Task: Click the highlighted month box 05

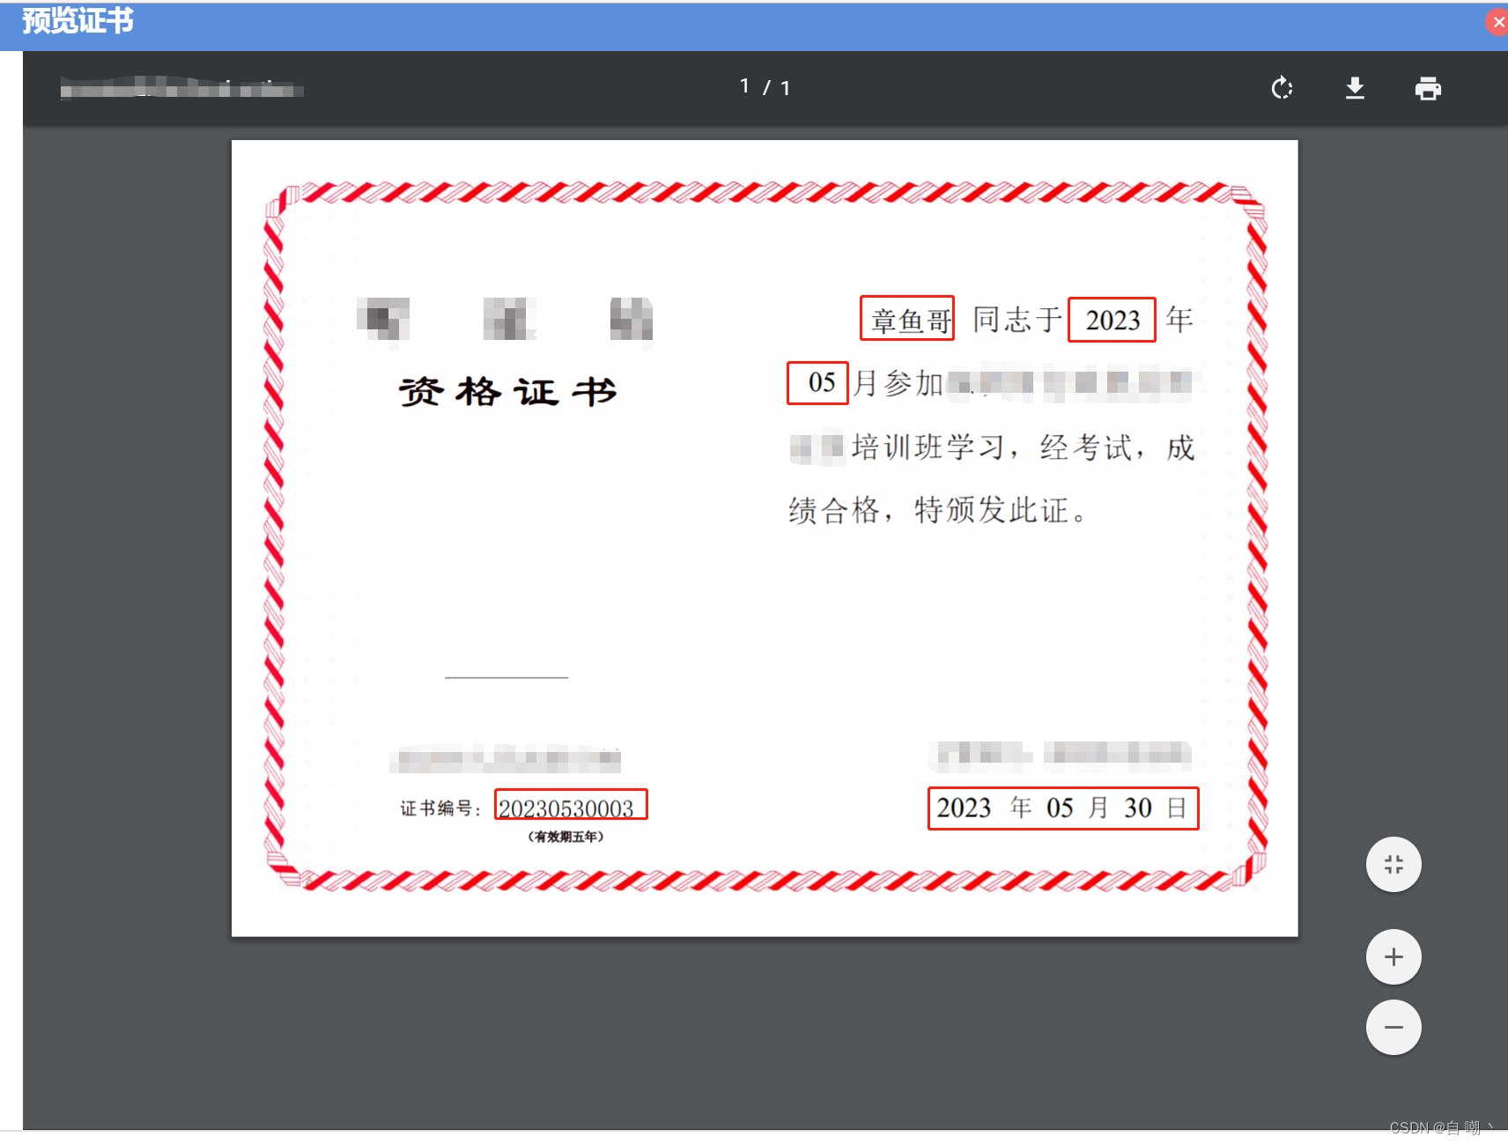Action: (x=817, y=382)
